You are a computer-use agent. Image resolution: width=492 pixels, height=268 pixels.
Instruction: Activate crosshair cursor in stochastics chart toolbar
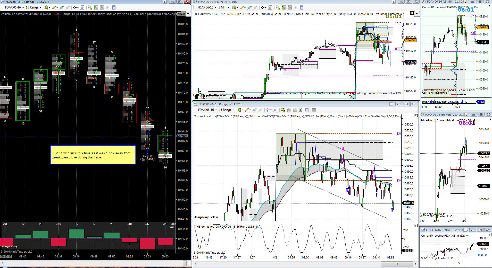tap(268, 110)
